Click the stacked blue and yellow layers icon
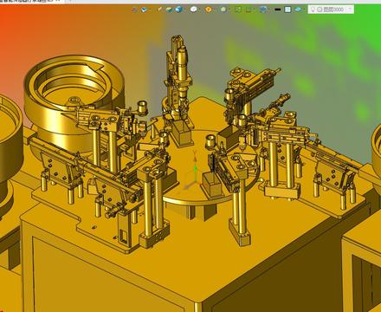Image resolution: width=381 pixels, height=312 pixels. [169, 10]
